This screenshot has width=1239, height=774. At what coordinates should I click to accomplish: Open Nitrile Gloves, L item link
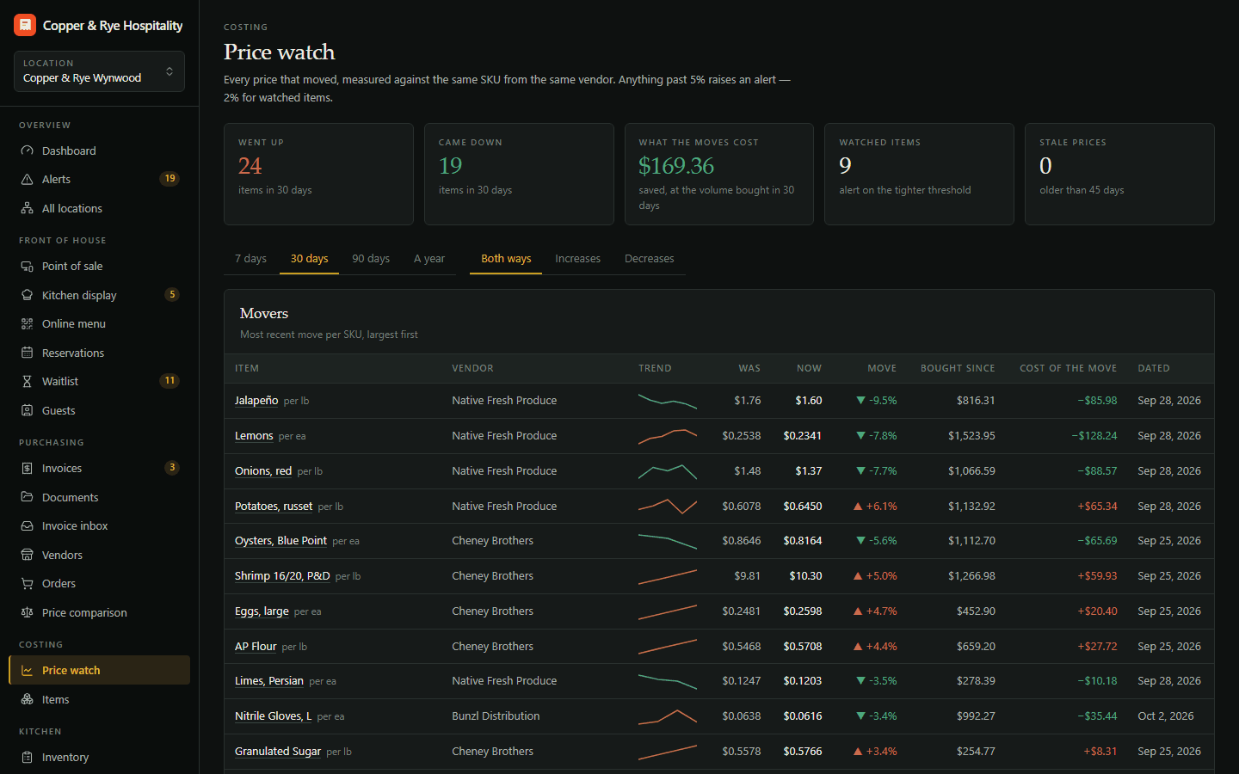(273, 716)
